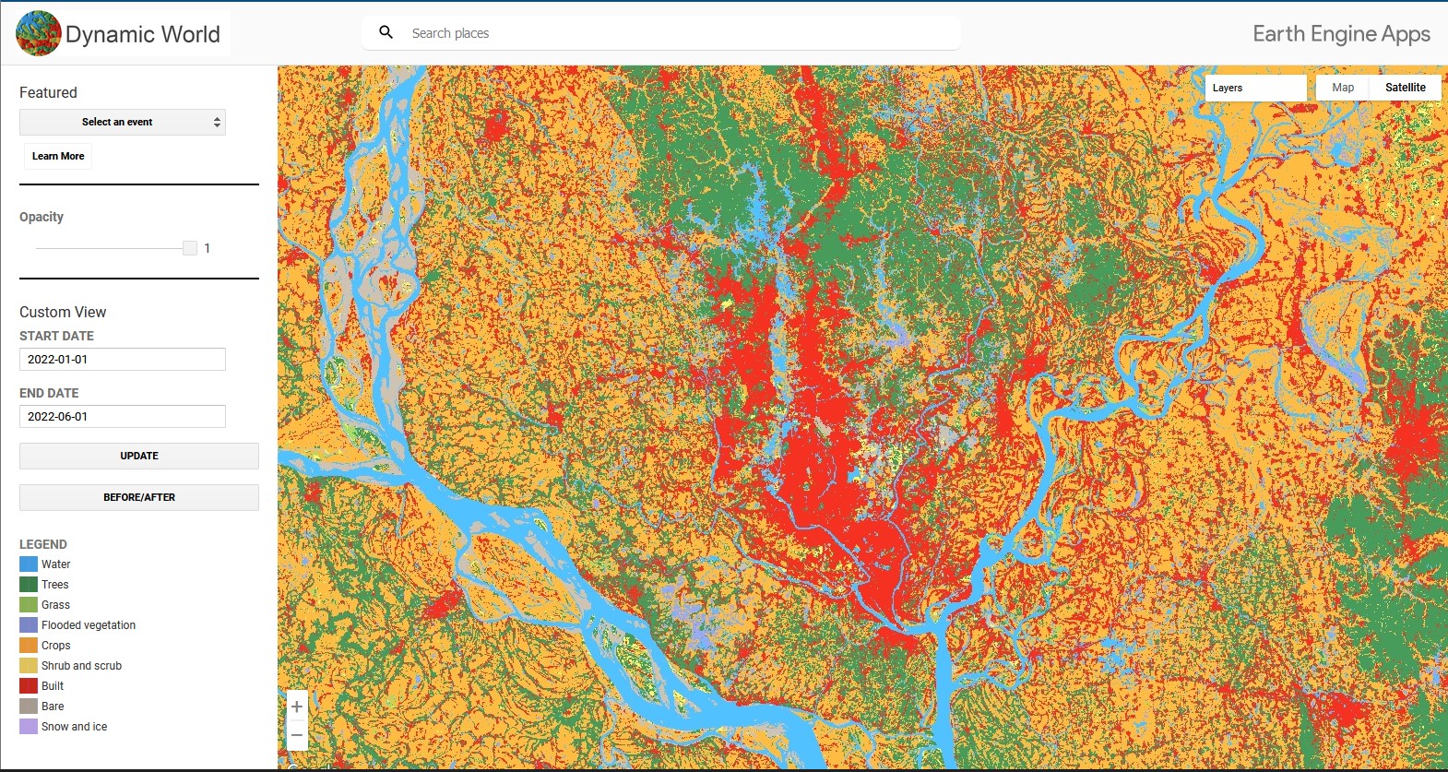Click the Crops legend color swatch
The width and height of the screenshot is (1448, 772).
click(29, 646)
